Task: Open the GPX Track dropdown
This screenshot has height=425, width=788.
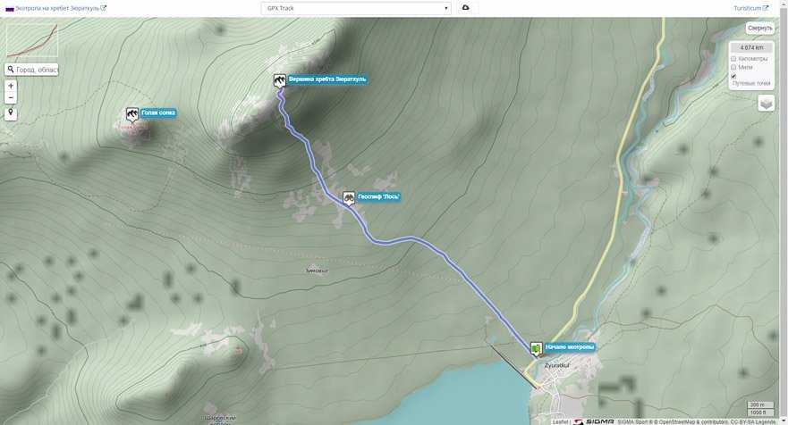Action: 356,8
